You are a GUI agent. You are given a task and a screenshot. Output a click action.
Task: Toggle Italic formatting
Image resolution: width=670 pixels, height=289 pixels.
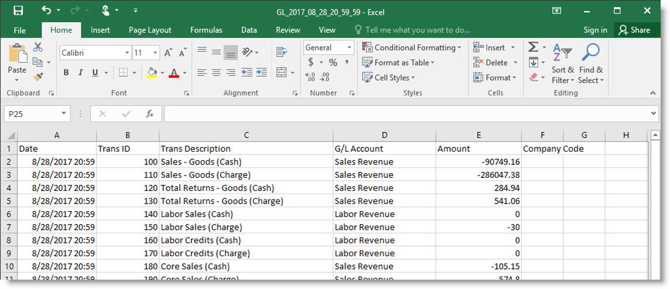(81, 73)
